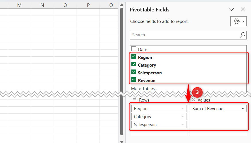Select column P header
Screen dimensions: 251x143
click(88, 5)
